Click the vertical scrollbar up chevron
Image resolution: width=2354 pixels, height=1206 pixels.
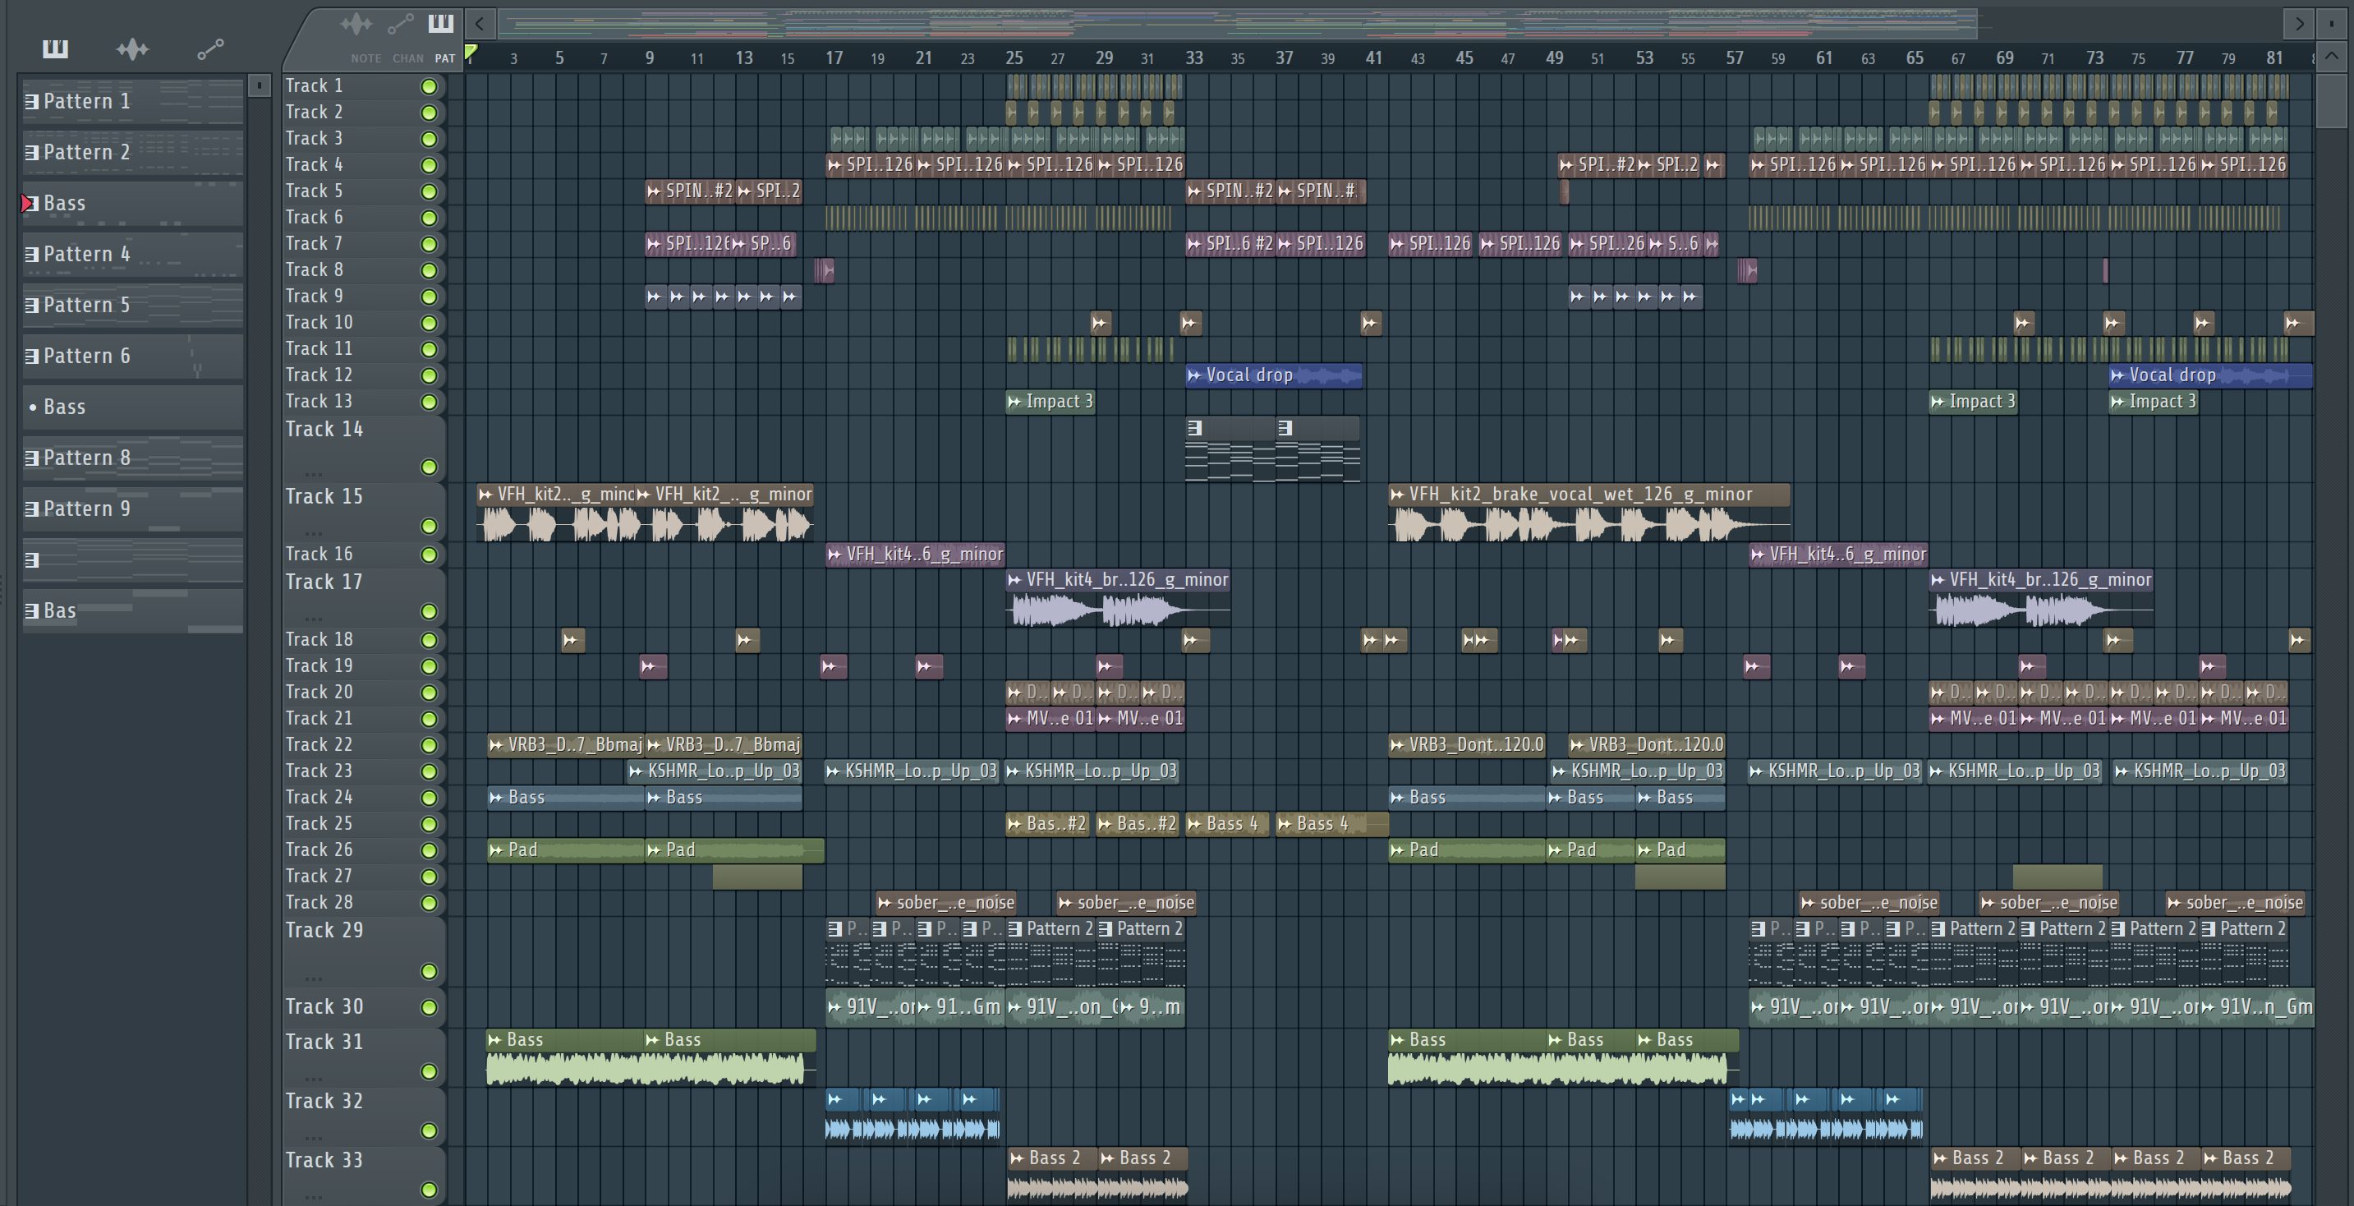[2331, 57]
